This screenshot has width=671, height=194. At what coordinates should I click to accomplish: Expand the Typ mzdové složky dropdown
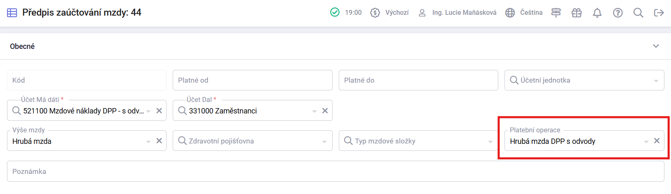click(418, 141)
